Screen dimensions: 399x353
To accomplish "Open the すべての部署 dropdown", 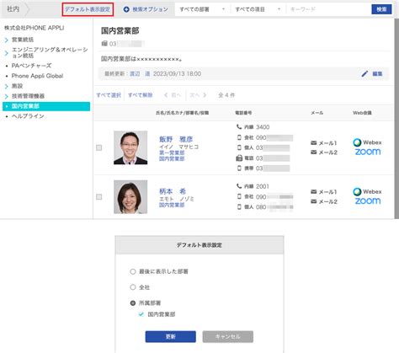I will tap(202, 9).
